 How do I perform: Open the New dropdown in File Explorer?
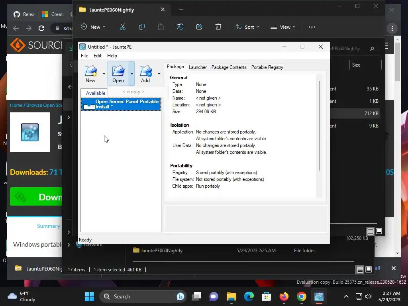pyautogui.click(x=93, y=27)
